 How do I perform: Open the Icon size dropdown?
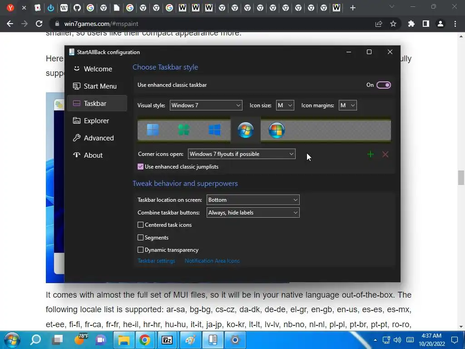coord(285,105)
